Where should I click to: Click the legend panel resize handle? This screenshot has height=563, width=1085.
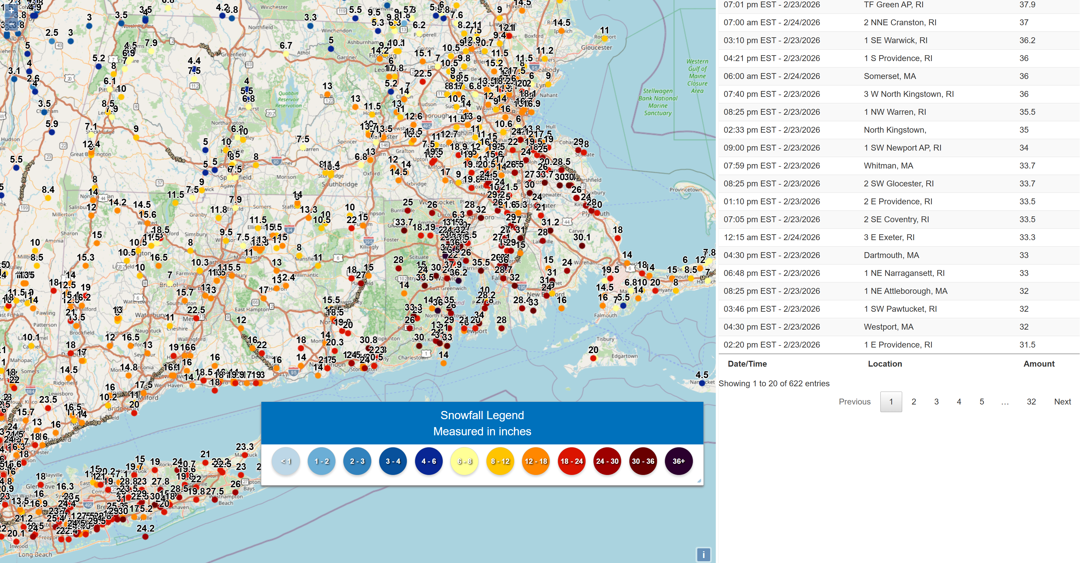pyautogui.click(x=699, y=481)
